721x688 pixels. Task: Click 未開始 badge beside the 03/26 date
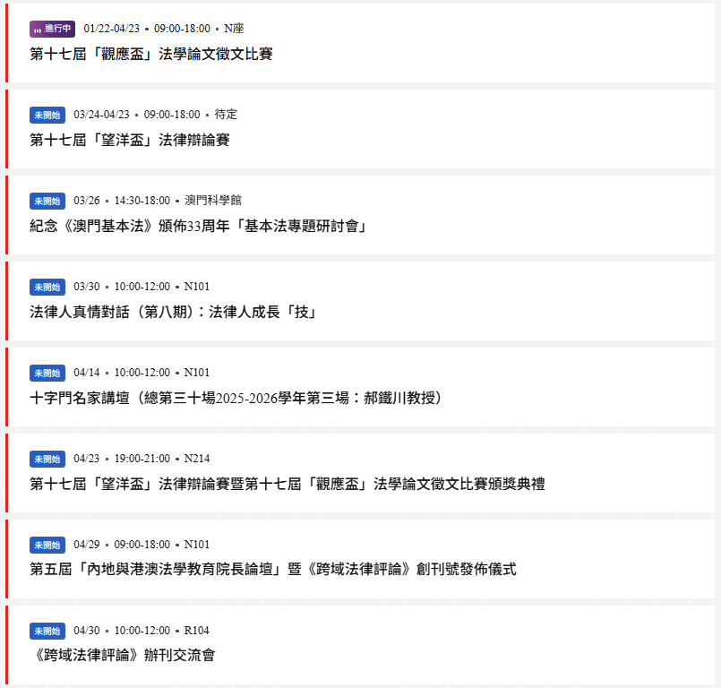[x=47, y=201]
